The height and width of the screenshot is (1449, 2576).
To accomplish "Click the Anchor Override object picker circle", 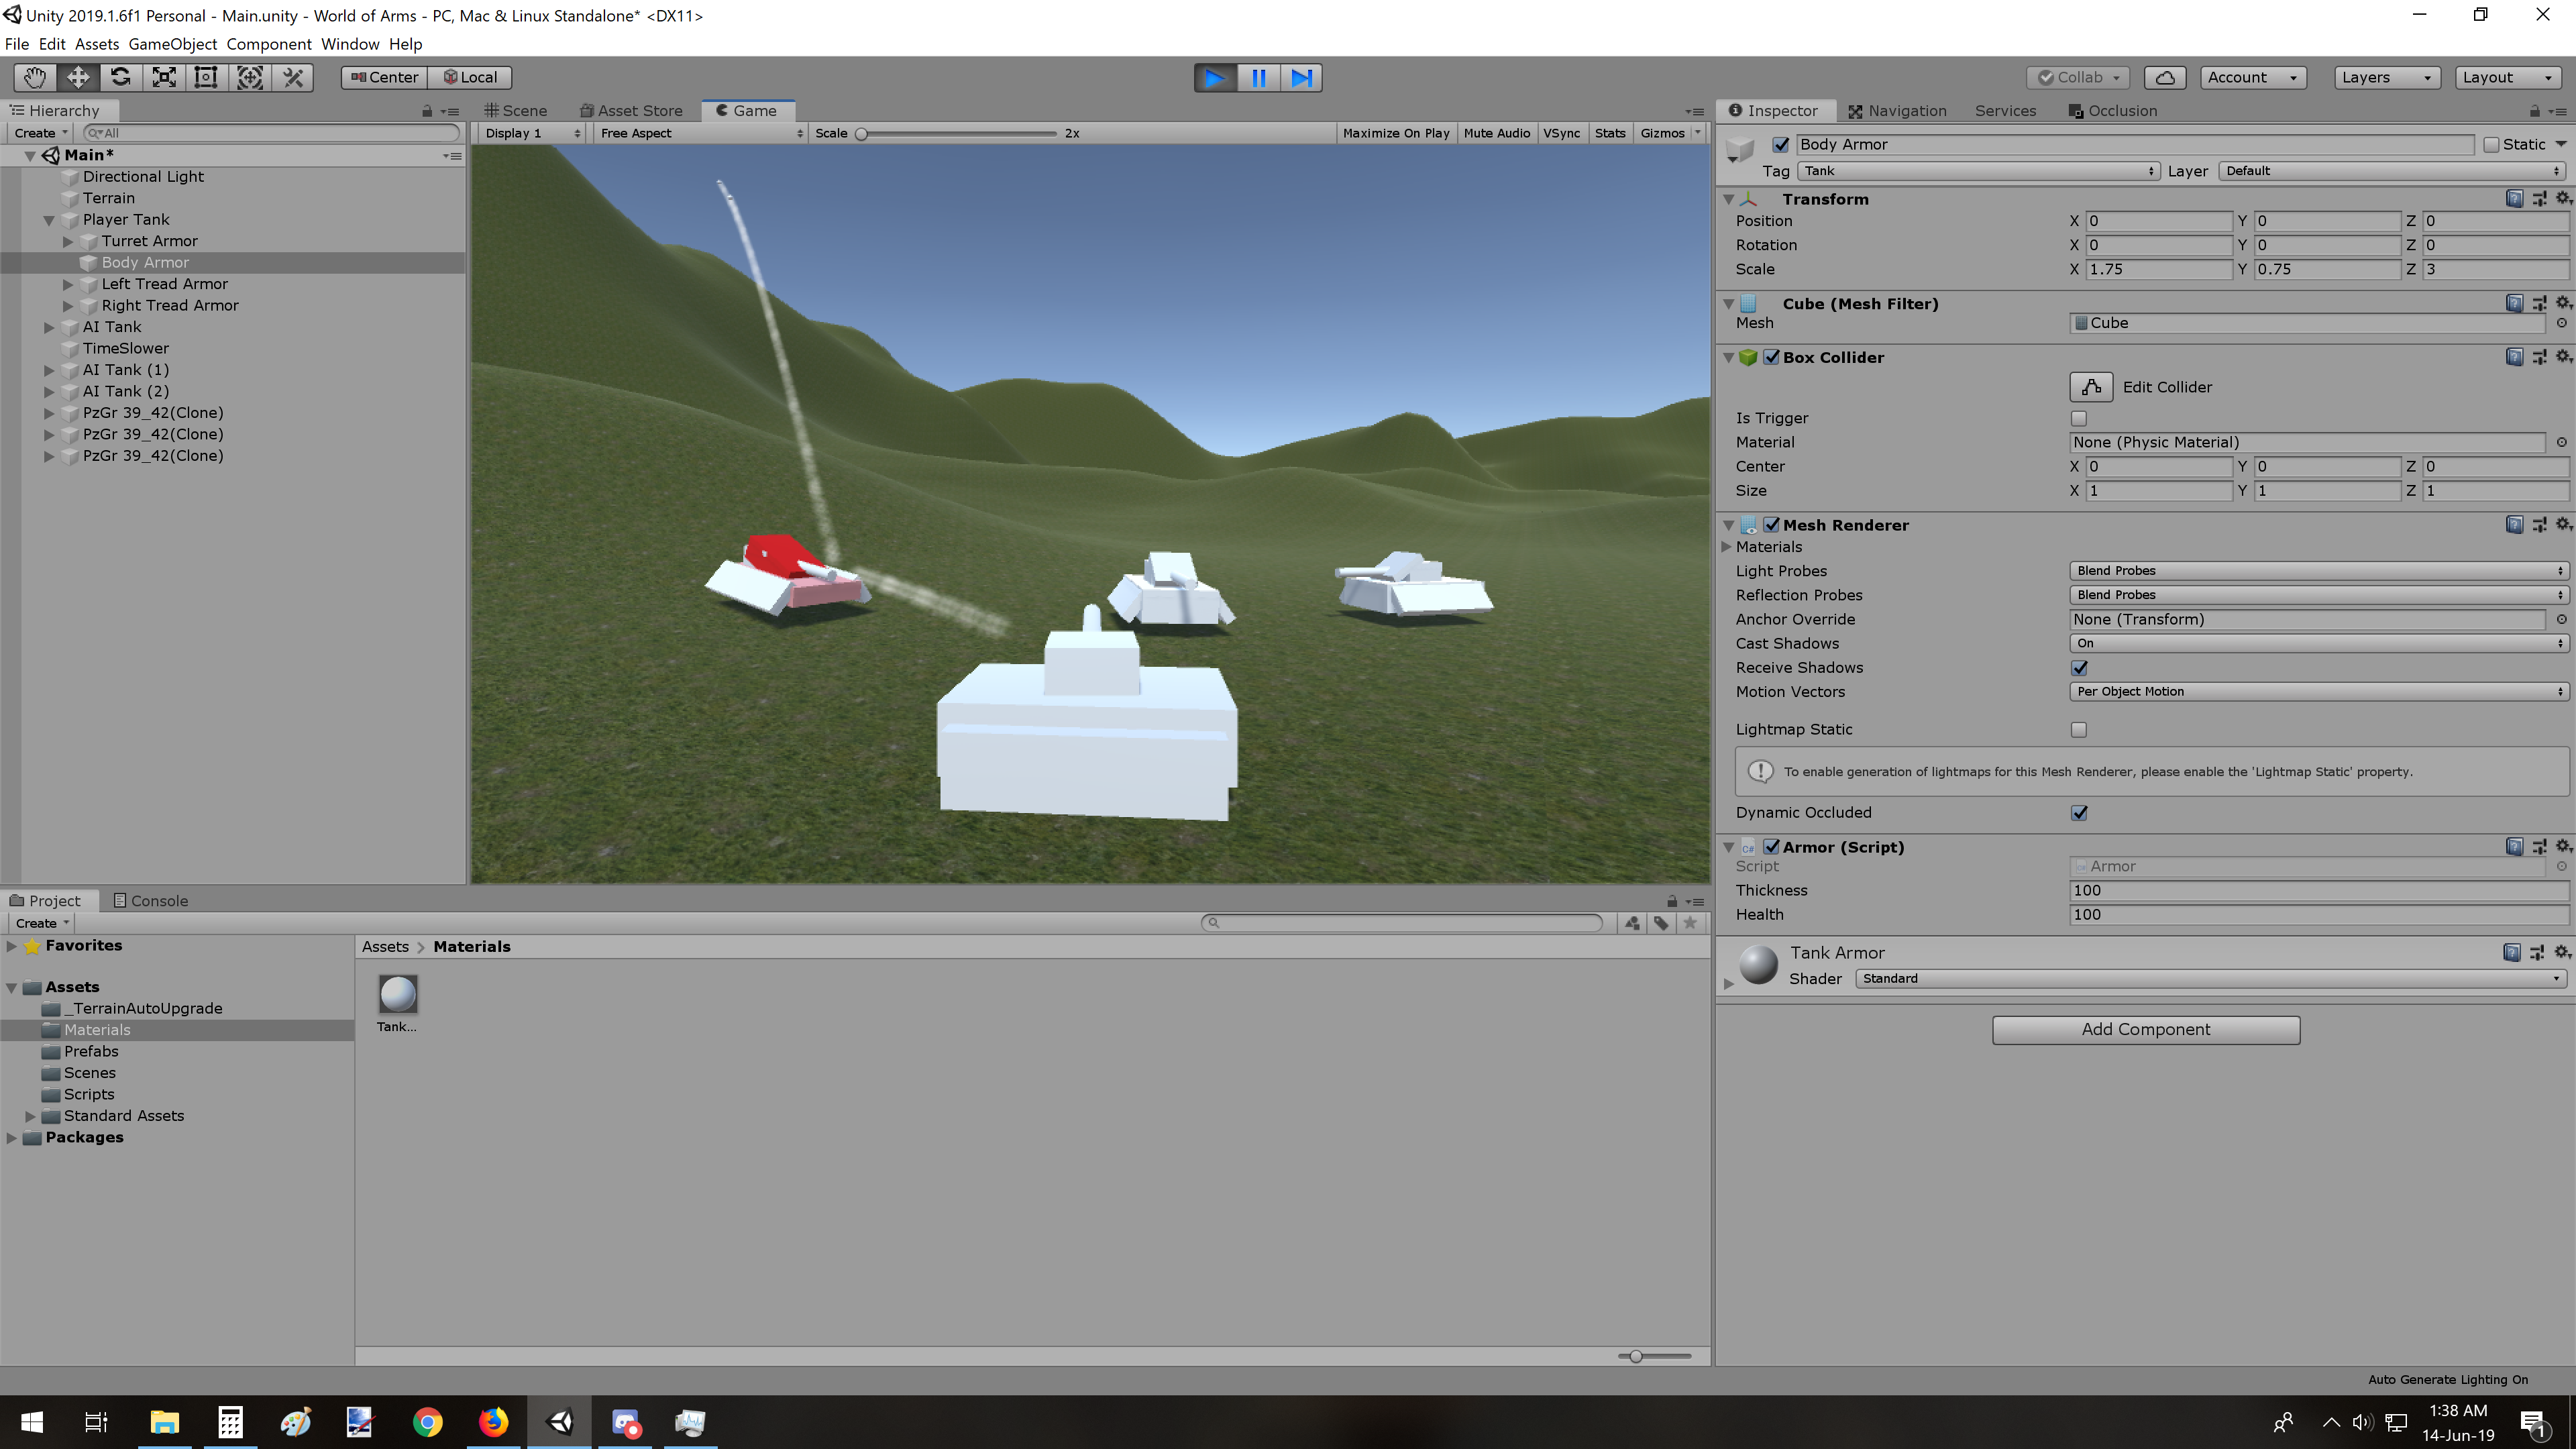I will pyautogui.click(x=2561, y=619).
